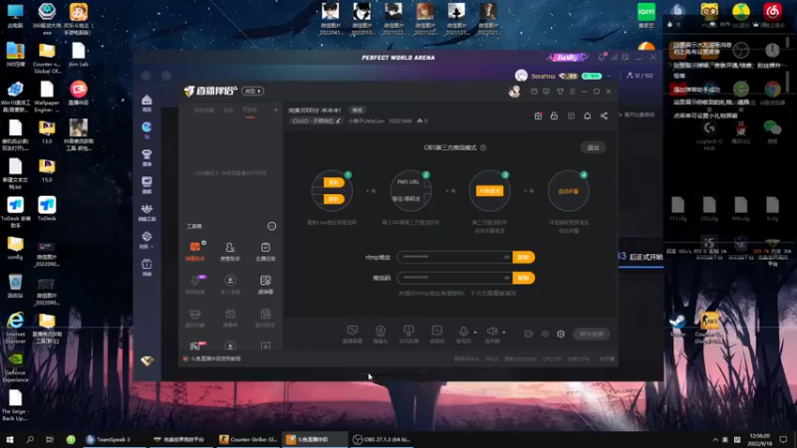Image resolution: width=797 pixels, height=448 pixels.
Task: Open microphone options arrow
Action: pyautogui.click(x=475, y=333)
